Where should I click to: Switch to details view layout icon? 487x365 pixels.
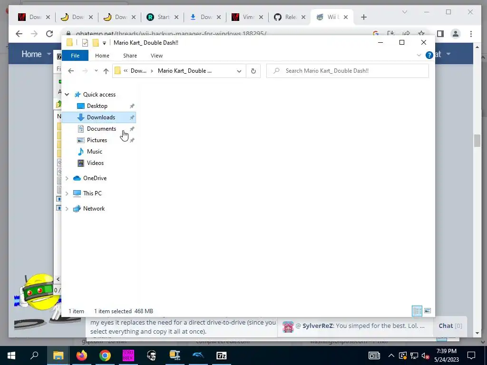click(x=417, y=311)
